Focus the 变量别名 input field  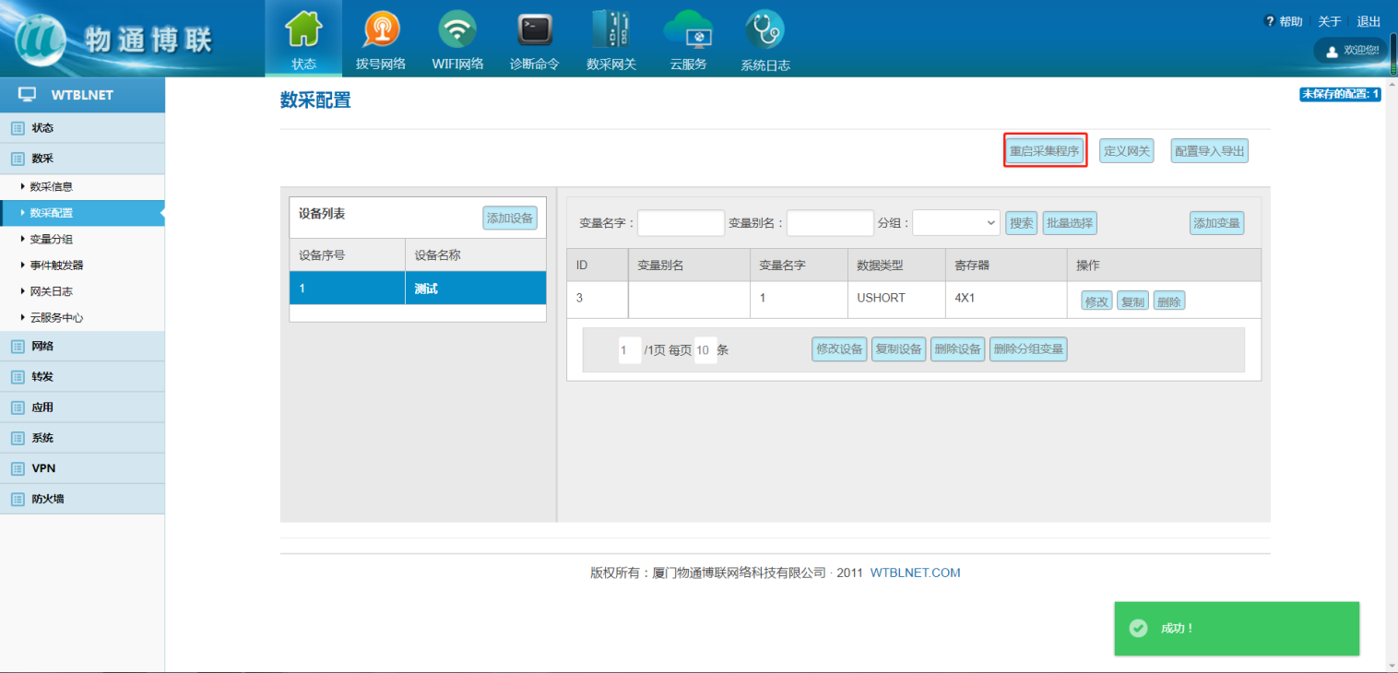830,223
